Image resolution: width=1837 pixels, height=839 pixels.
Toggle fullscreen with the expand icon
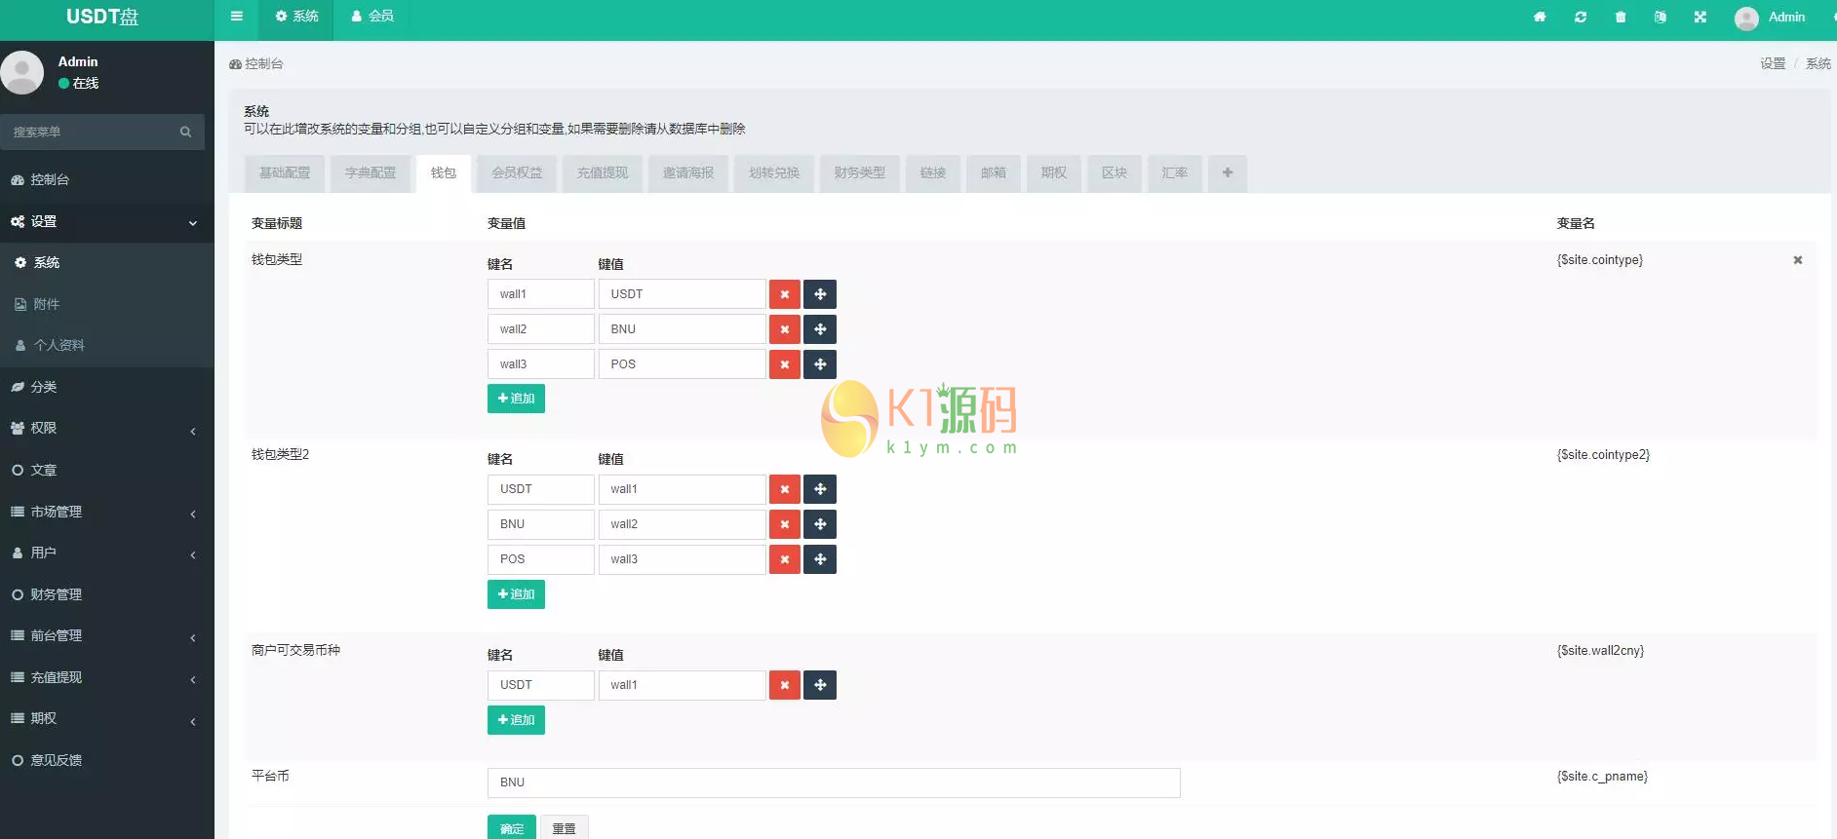(1700, 17)
